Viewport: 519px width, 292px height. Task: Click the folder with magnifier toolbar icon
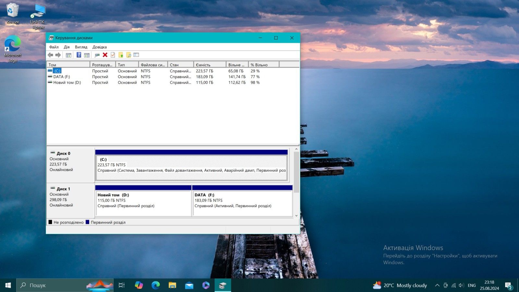pyautogui.click(x=128, y=55)
